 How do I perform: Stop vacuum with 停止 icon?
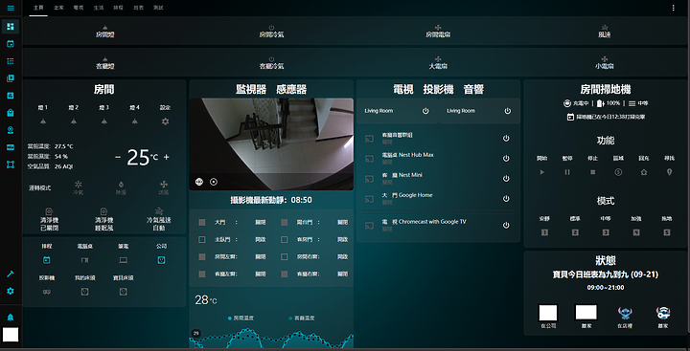tap(593, 172)
